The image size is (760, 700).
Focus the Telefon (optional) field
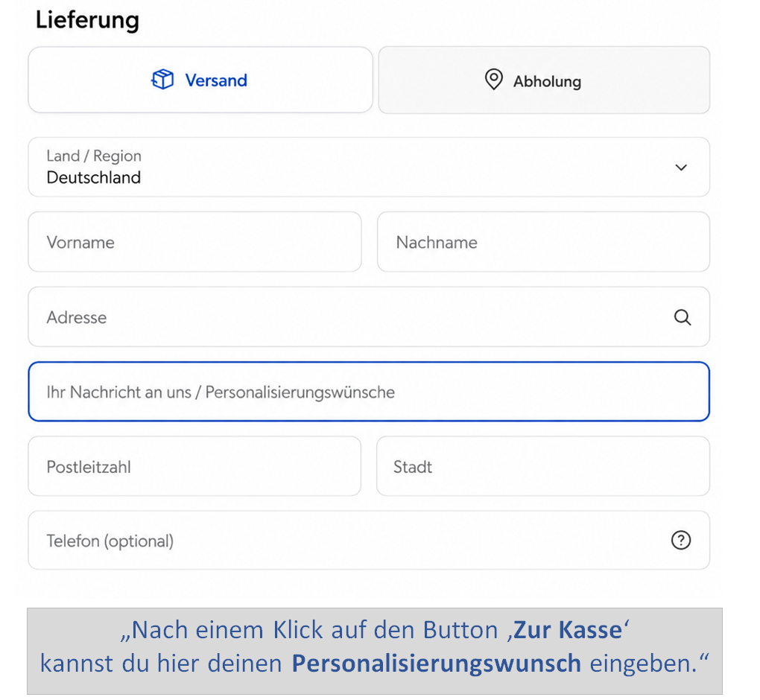[369, 540]
